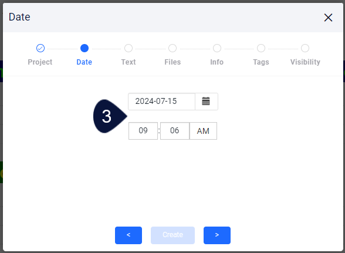Screen dimensions: 345x253
Task: Select the hour field showing 09
Action: coord(143,131)
